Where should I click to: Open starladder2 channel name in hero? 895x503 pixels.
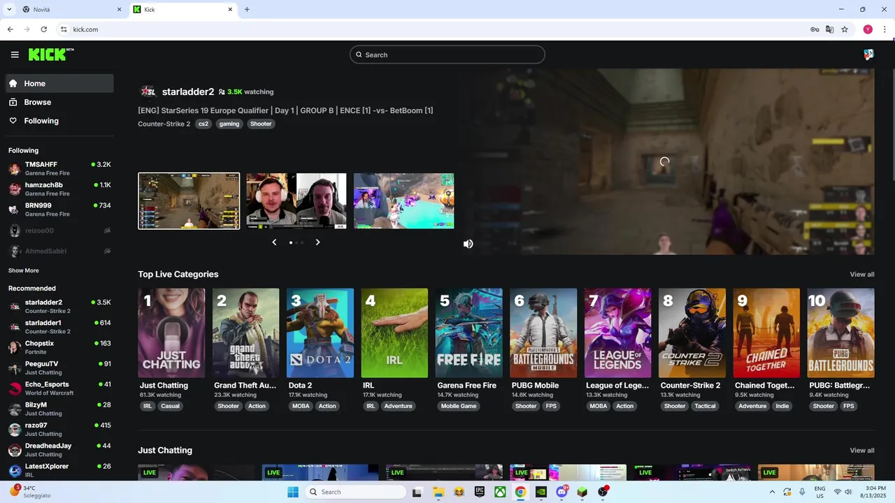(188, 92)
